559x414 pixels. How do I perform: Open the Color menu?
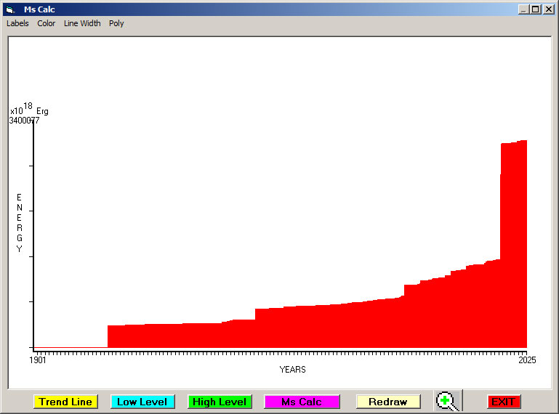(47, 23)
